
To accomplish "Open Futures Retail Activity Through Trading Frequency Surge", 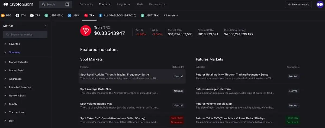I will (247, 76).
